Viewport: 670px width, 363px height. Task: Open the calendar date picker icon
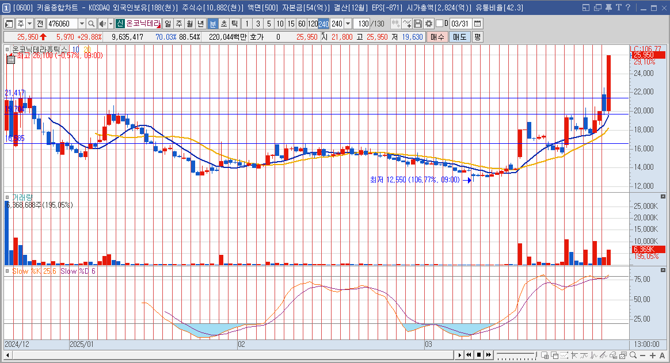[x=478, y=24]
